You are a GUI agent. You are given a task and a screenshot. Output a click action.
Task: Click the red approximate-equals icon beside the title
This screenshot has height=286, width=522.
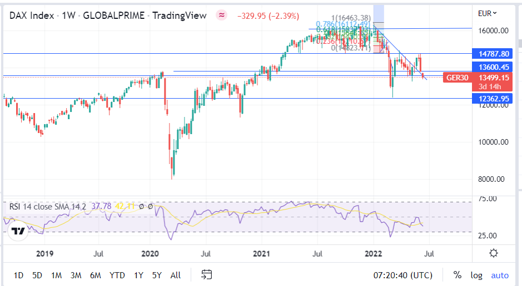click(x=222, y=16)
